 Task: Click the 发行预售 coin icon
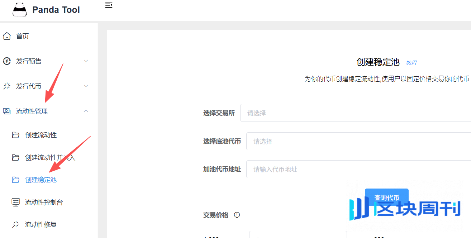[6, 61]
